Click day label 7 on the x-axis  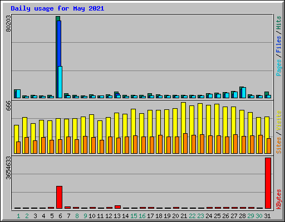(68, 216)
